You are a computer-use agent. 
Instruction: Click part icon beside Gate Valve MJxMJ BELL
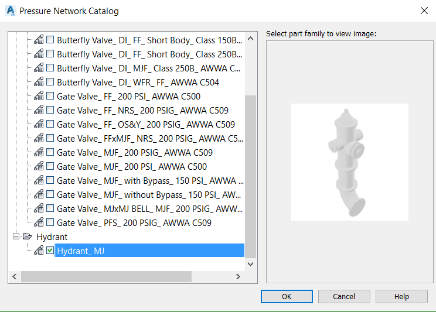pos(39,208)
